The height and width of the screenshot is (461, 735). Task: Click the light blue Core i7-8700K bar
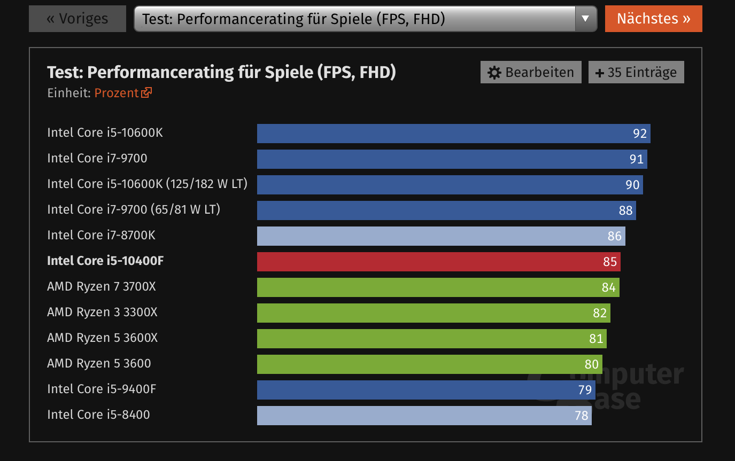441,236
